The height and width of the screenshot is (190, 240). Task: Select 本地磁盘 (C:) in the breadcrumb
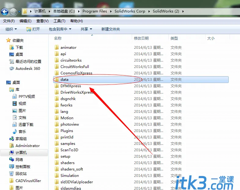[x=64, y=11]
